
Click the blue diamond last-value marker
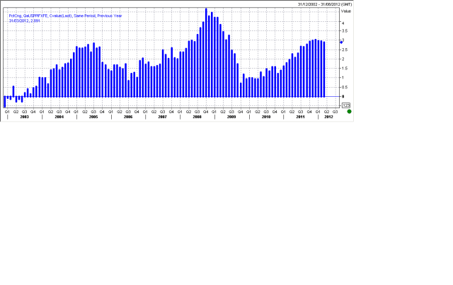tap(341, 42)
